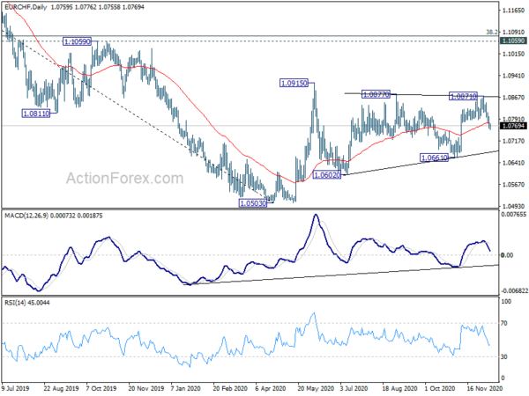529x396 pixels.
Task: Click the current price marker 1.07694
Action: point(513,126)
